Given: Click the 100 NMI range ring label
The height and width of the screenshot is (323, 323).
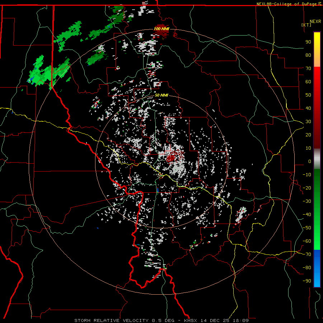Looking at the screenshot, I should (x=161, y=29).
